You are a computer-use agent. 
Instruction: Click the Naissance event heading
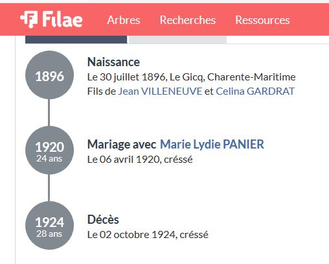[x=113, y=62]
